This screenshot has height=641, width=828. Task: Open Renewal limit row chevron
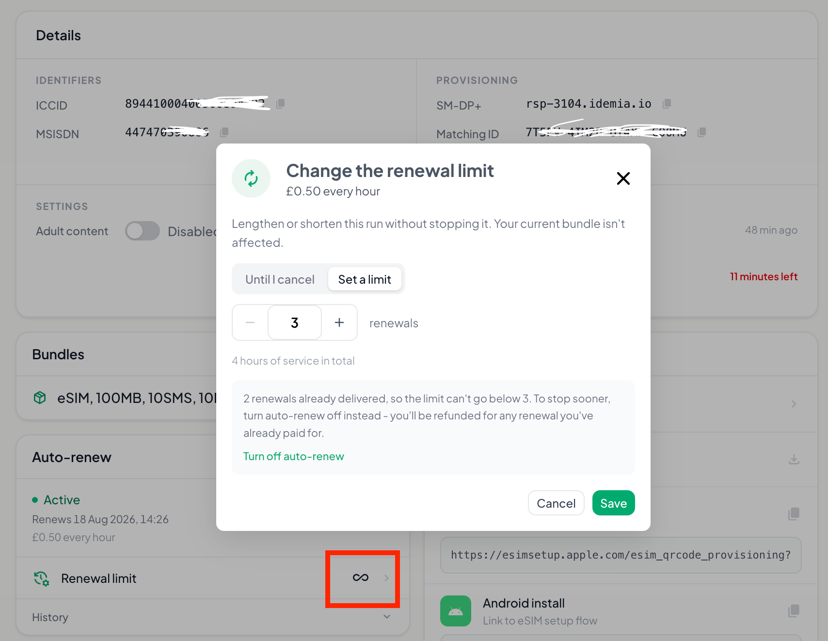386,578
